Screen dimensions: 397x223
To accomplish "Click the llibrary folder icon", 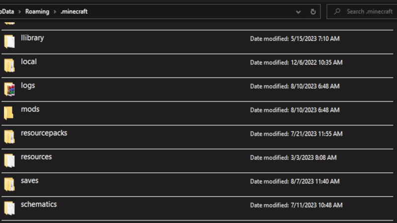I will click(9, 42).
